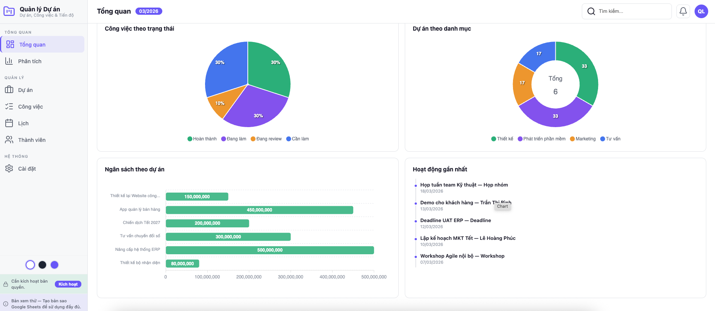Click the Phân tích bar chart icon

tap(9, 61)
